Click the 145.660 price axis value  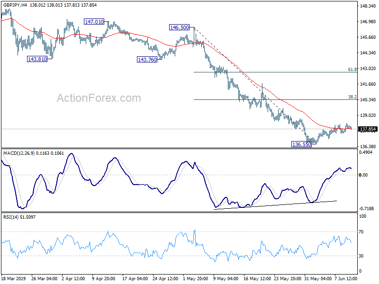coord(368,37)
